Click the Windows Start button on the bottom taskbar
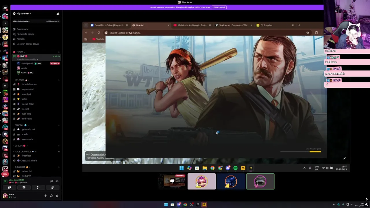The height and width of the screenshot is (208, 370). [166, 205]
